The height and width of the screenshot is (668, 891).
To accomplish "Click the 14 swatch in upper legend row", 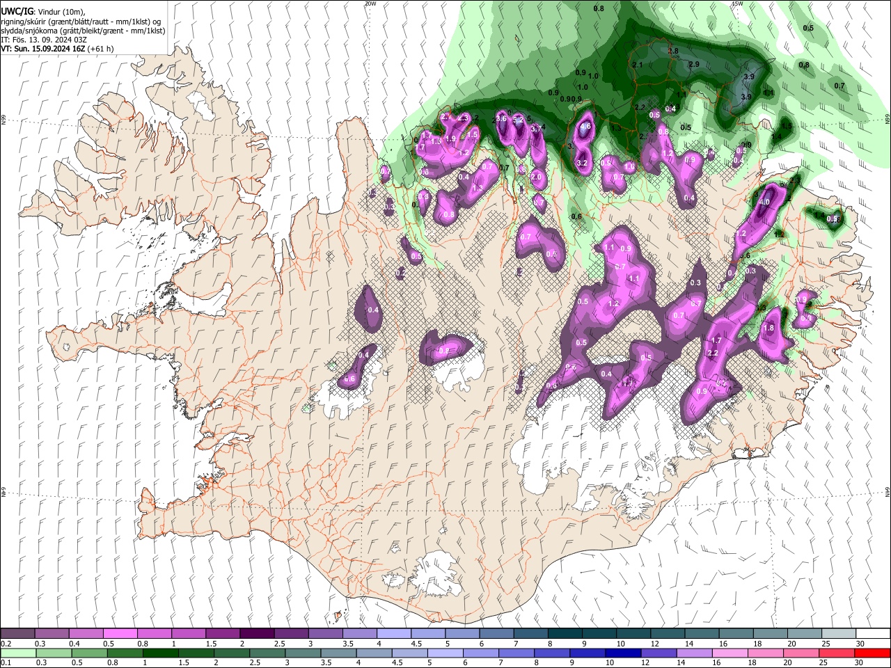I will coord(702,634).
